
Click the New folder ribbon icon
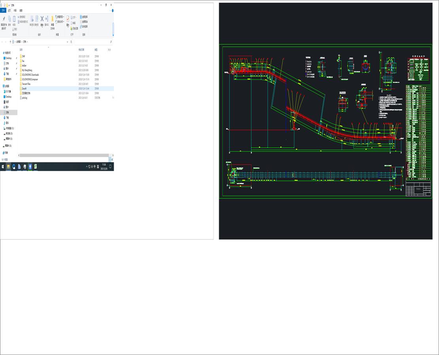[x=52, y=19]
